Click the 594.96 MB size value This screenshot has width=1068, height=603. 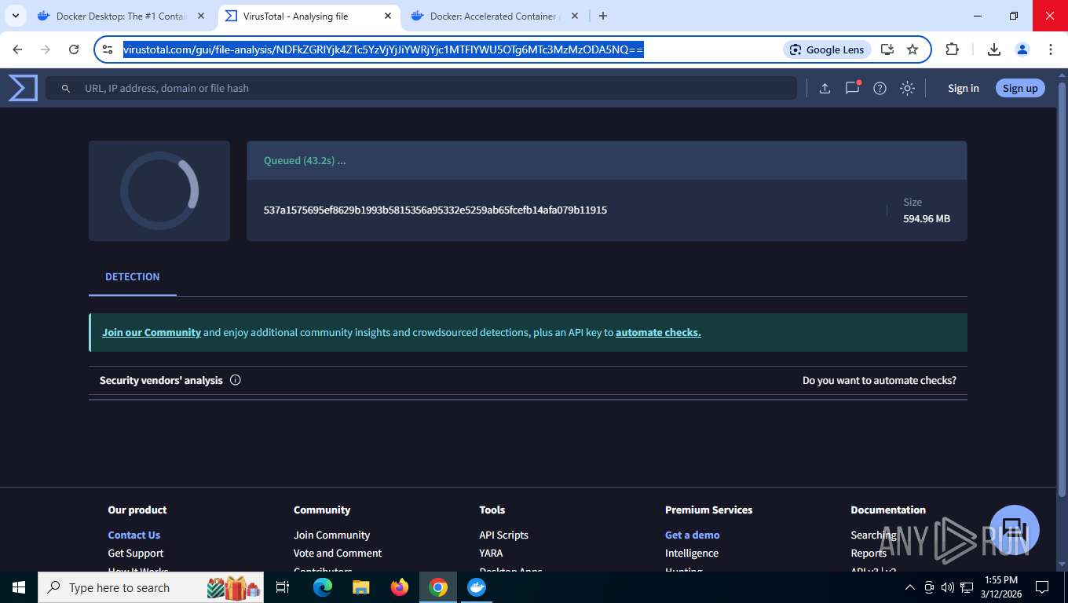pos(927,218)
